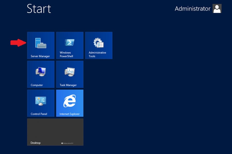Screen dimensions: 232x154
Task: Select the Computer tile label
Action: coord(37,85)
